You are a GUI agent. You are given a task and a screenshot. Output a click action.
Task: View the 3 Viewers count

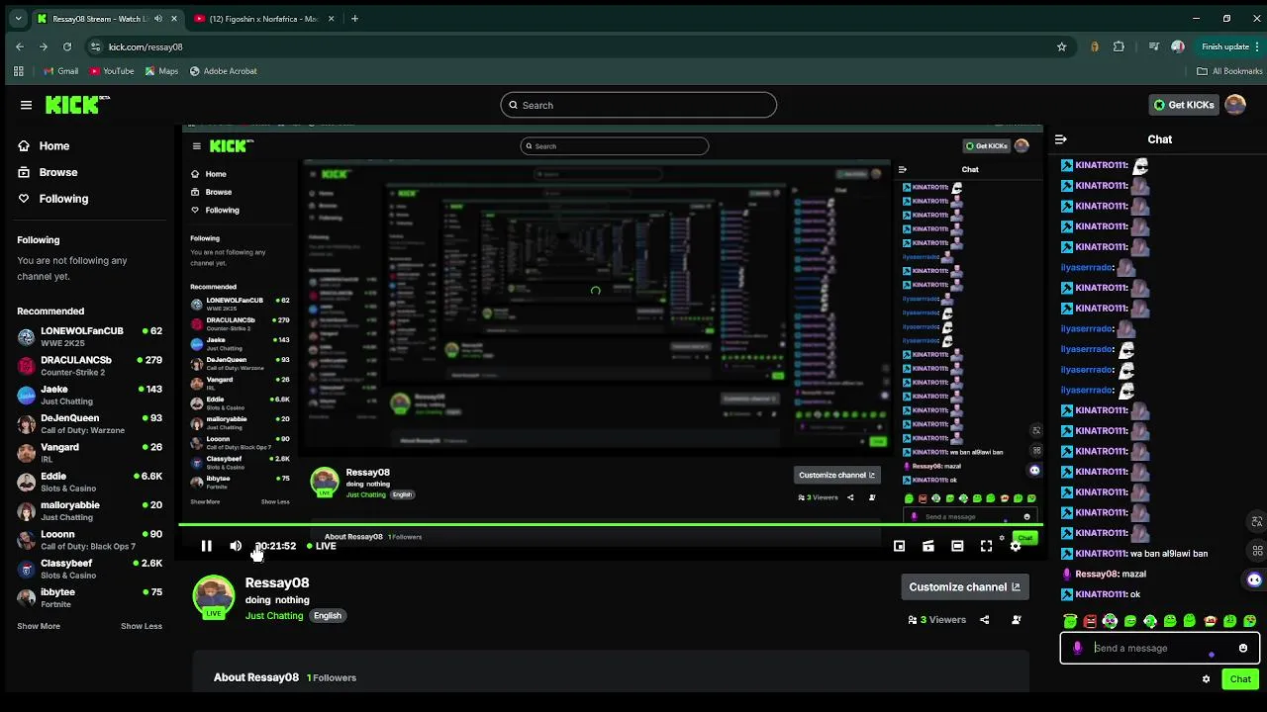point(936,620)
